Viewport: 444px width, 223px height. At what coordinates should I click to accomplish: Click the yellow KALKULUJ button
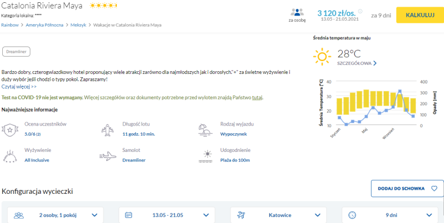(x=420, y=15)
